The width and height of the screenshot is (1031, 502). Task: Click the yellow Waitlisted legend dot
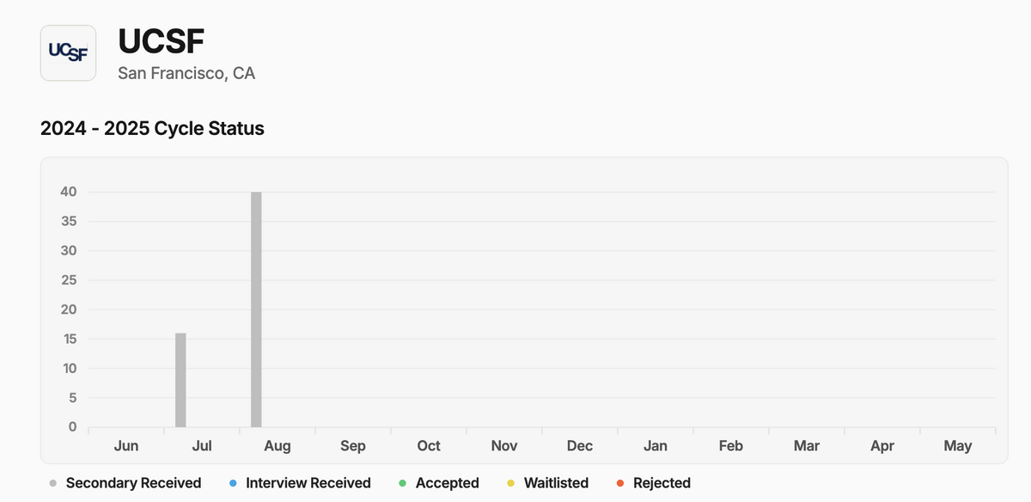510,483
